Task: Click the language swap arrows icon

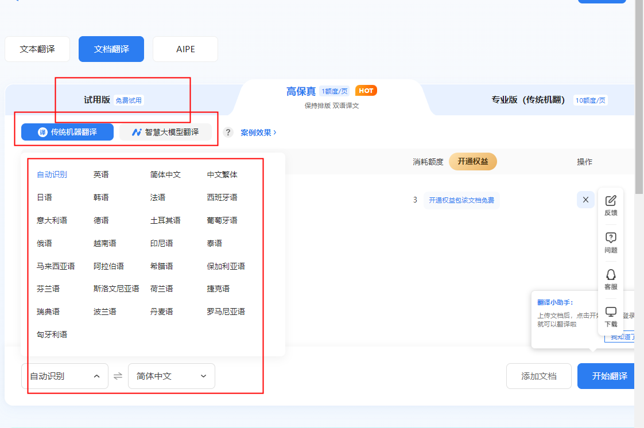Action: tap(119, 376)
